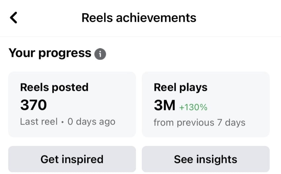This screenshot has height=174, width=281.
Task: Click the word insights on the right button
Action: tap(217, 159)
